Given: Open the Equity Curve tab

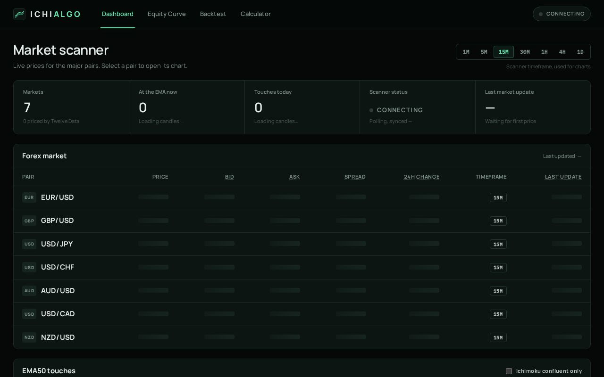Looking at the screenshot, I should click(x=167, y=14).
